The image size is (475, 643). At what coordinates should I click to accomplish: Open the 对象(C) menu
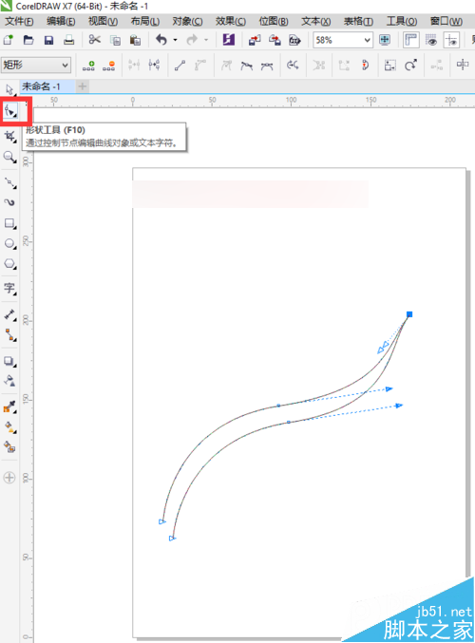(187, 21)
